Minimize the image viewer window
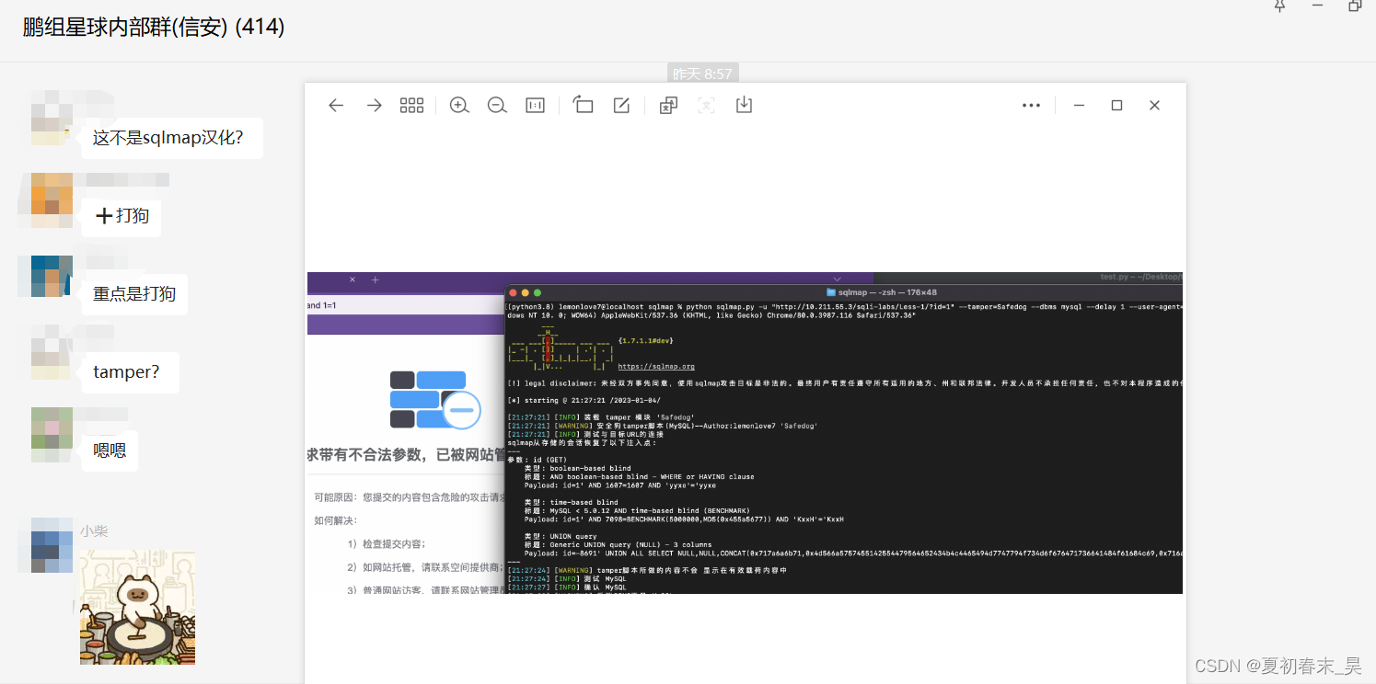Image resolution: width=1376 pixels, height=684 pixels. coord(1079,106)
